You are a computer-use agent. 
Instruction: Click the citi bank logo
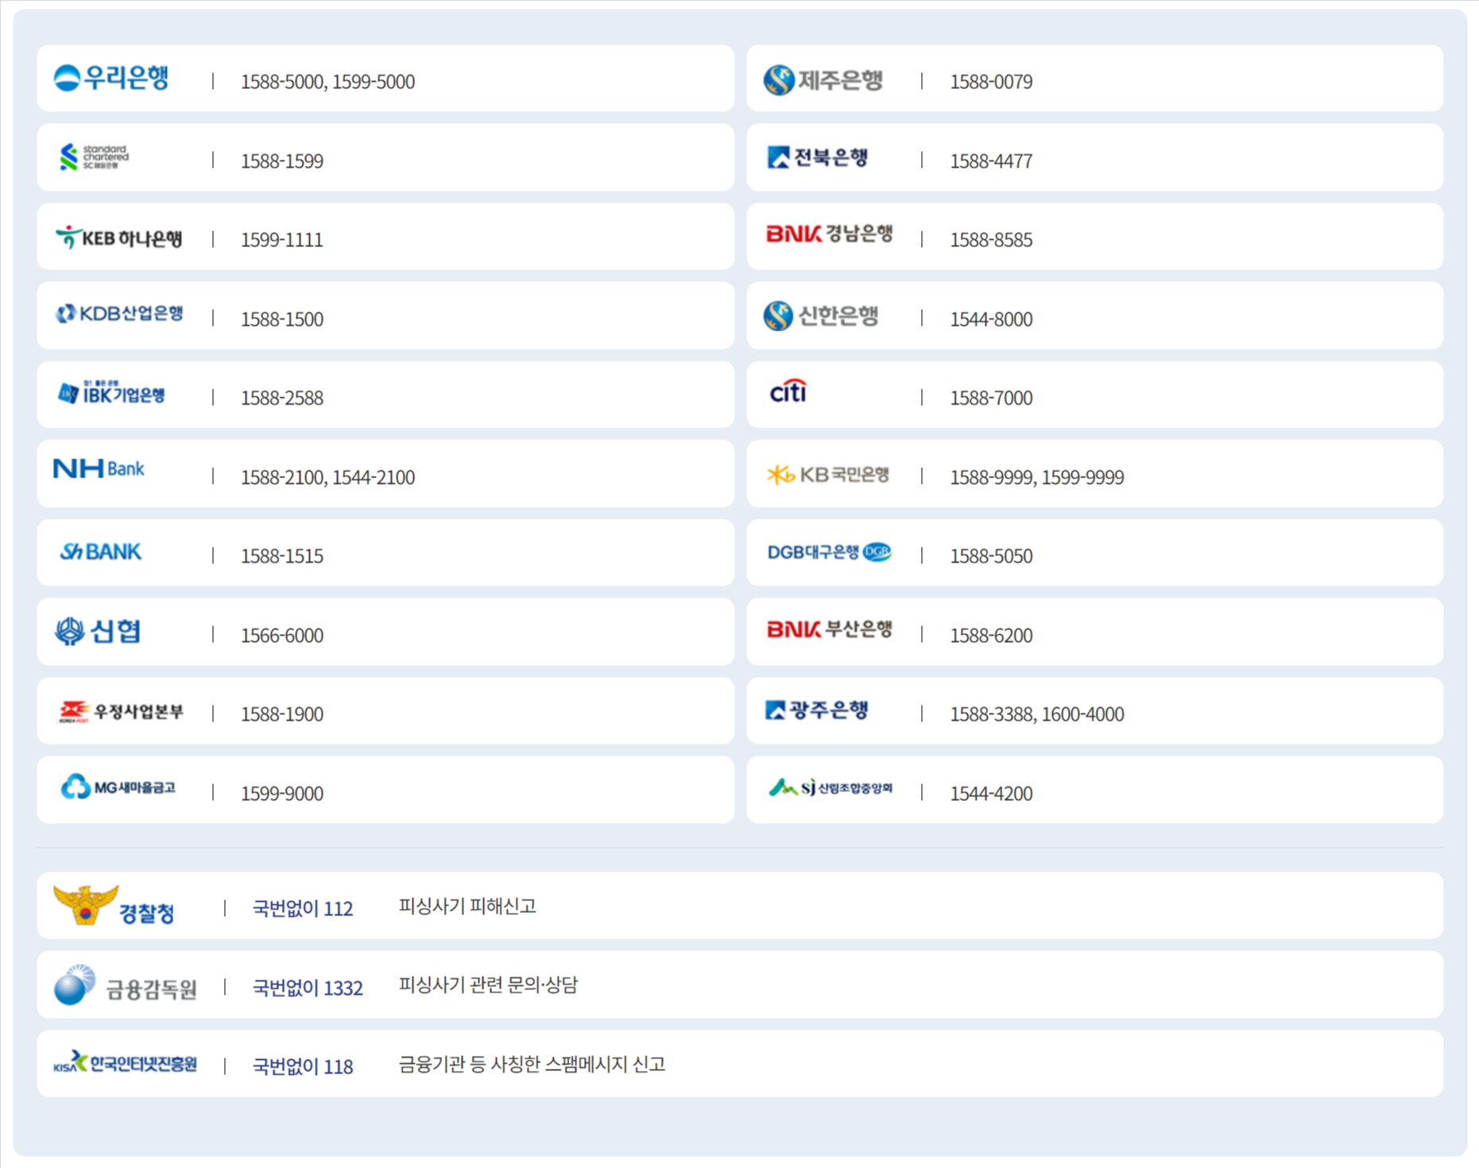point(788,391)
